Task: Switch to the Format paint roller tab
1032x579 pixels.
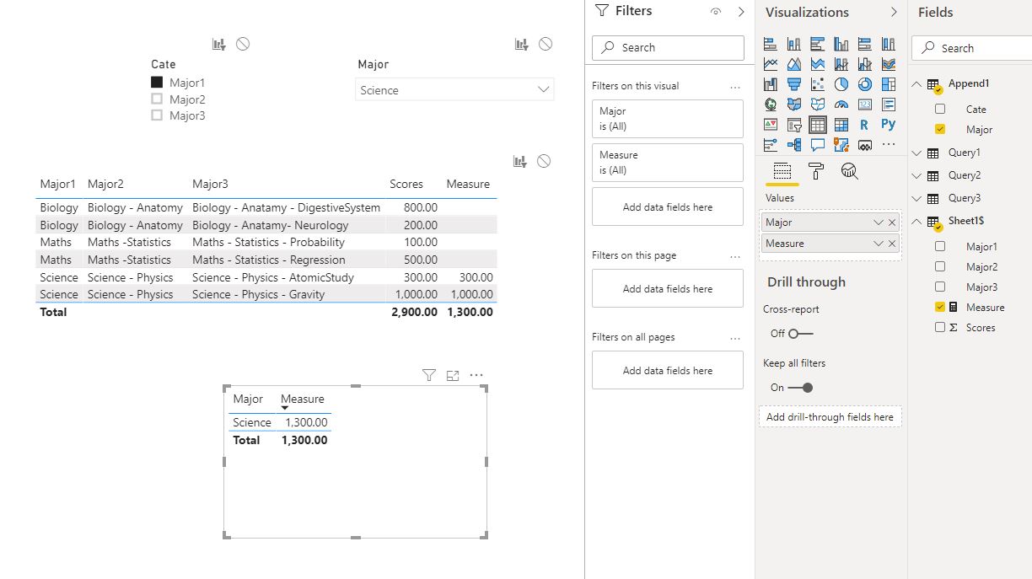Action: (815, 171)
